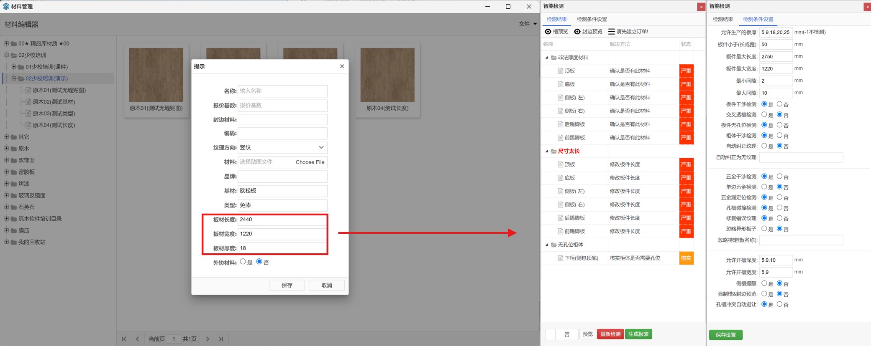This screenshot has height=346, width=871.
Task: Collapse the 无孔位柜体 group
Action: point(547,245)
